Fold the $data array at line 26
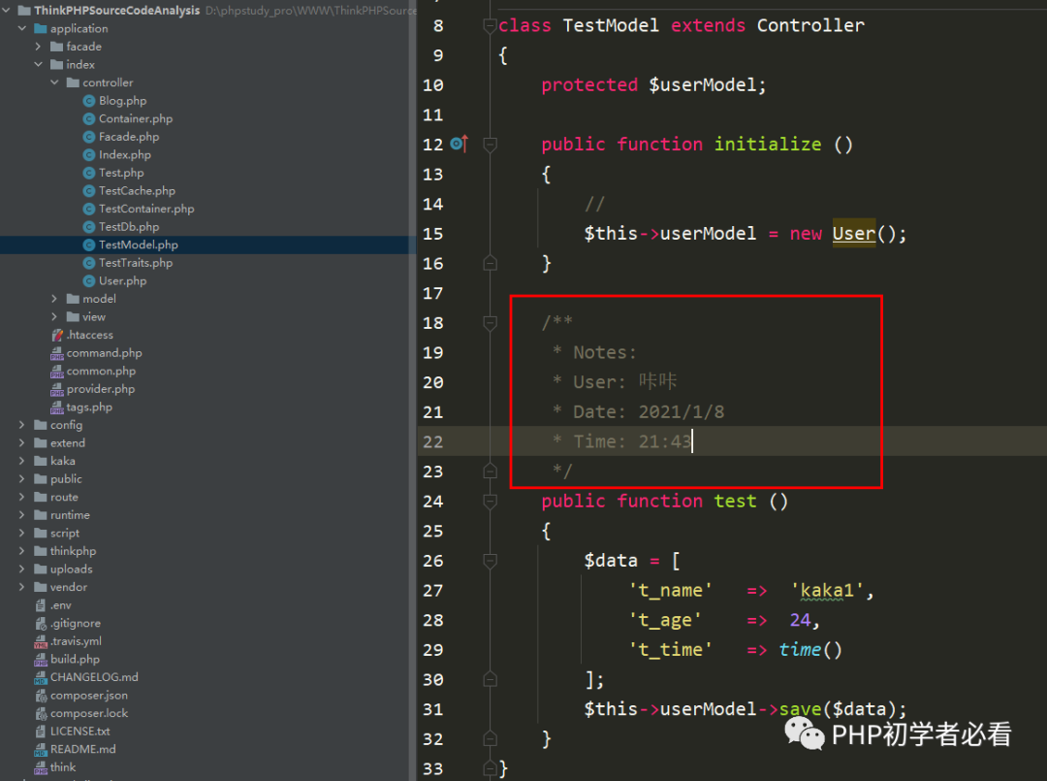 click(x=490, y=561)
